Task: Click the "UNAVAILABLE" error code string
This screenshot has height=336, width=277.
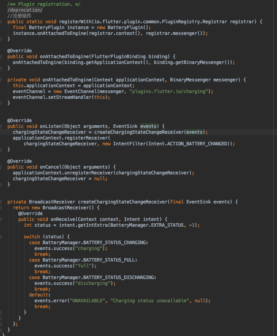Action: tap(88, 301)
